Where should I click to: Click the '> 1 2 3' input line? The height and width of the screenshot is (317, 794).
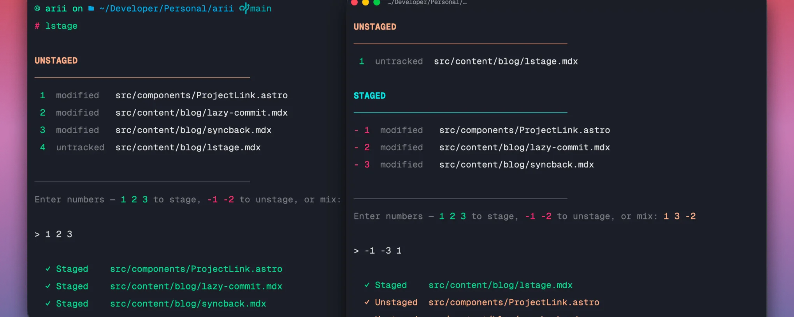(x=53, y=234)
